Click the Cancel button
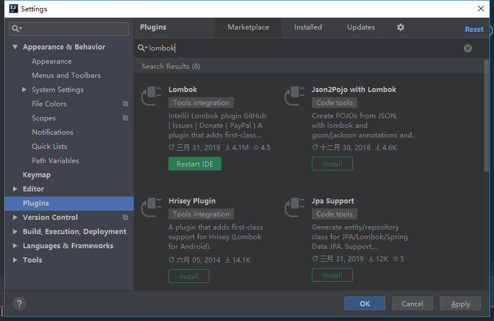The width and height of the screenshot is (494, 321). (413, 303)
